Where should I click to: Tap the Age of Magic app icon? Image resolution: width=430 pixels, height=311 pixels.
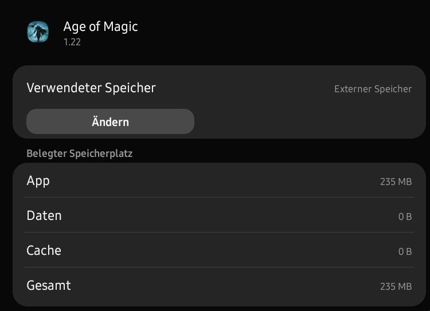(38, 32)
